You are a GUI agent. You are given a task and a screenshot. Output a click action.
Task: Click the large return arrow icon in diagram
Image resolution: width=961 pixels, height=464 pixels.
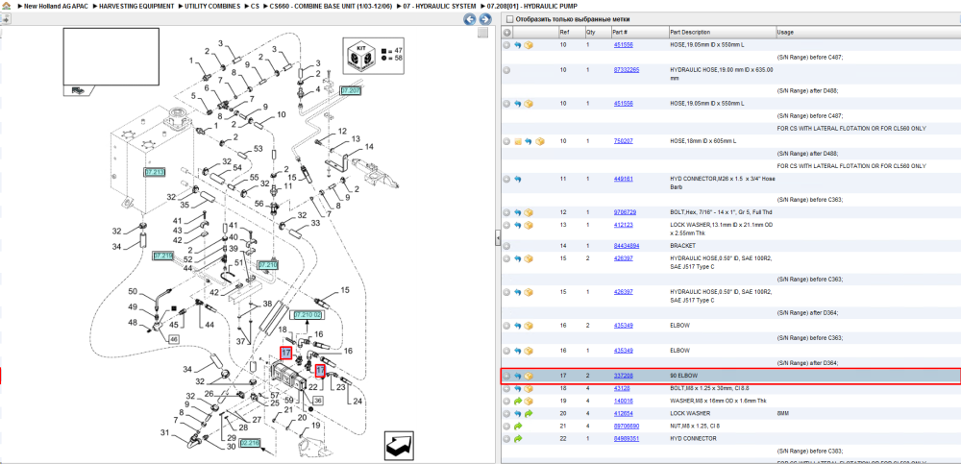click(401, 445)
